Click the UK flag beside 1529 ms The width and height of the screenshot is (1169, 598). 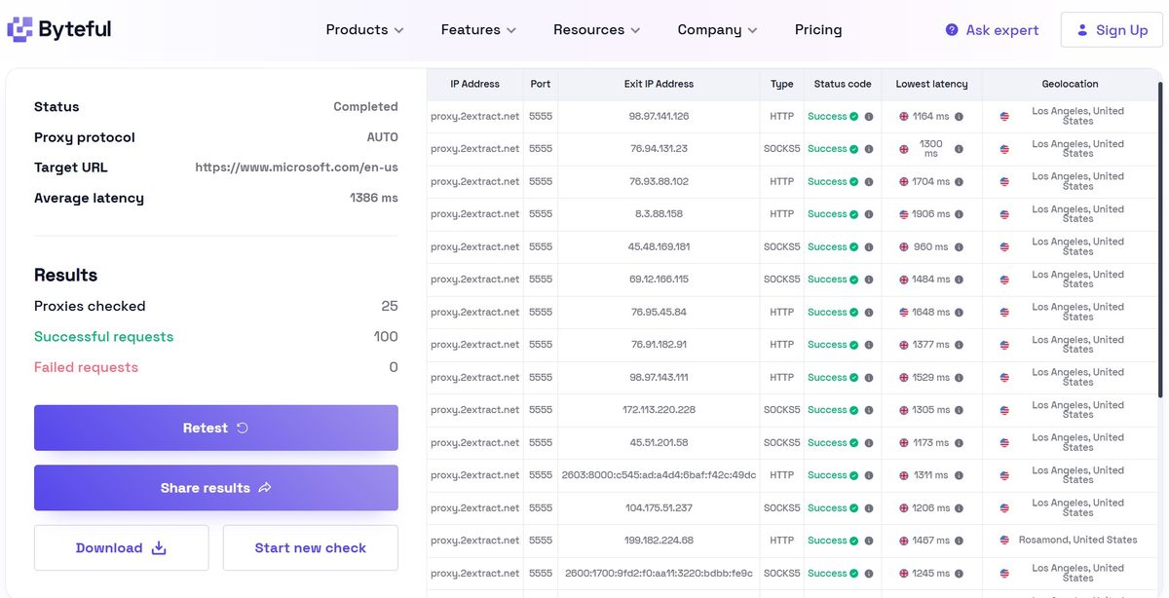(x=904, y=378)
